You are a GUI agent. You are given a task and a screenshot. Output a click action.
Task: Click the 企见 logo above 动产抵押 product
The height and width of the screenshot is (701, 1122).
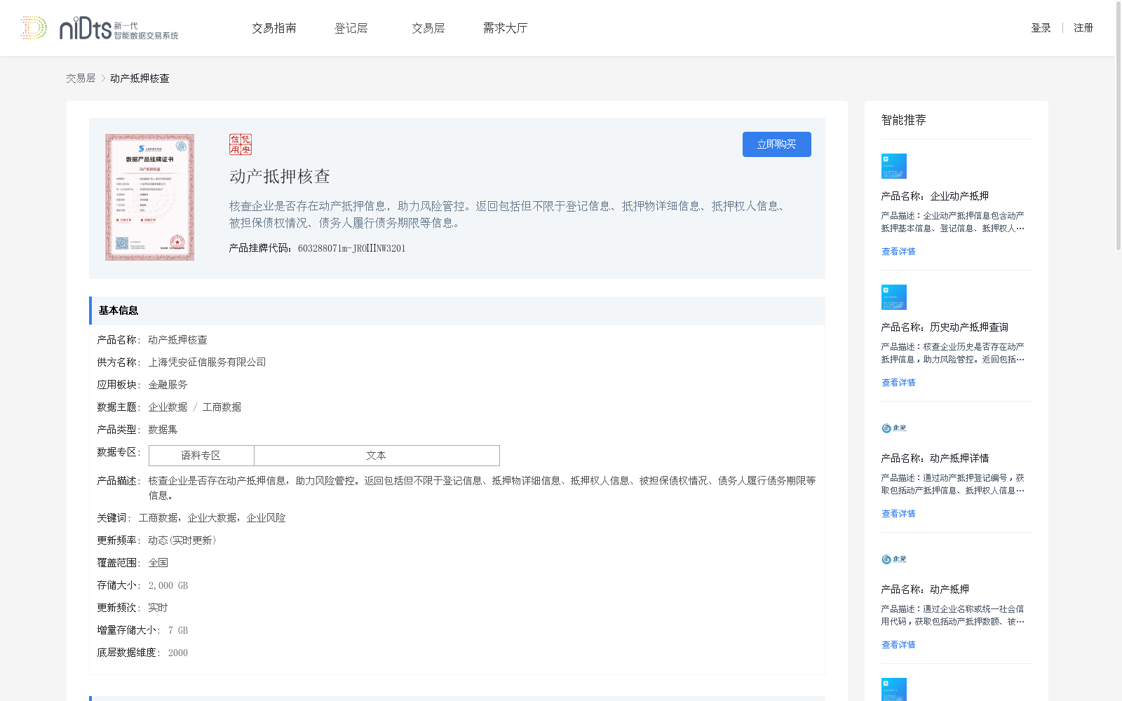click(x=894, y=559)
